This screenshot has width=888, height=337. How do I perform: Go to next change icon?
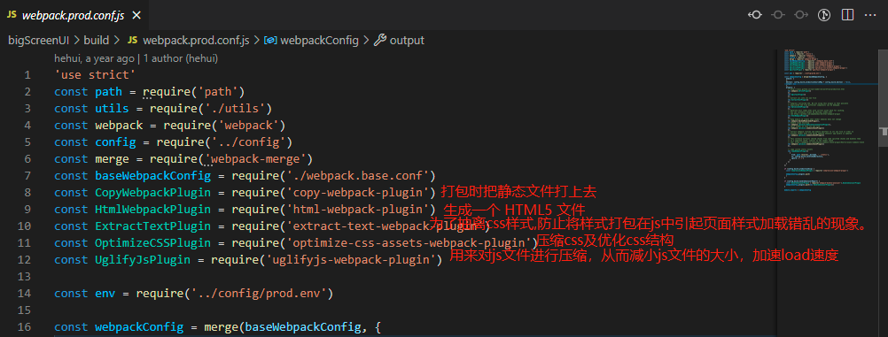click(x=801, y=15)
